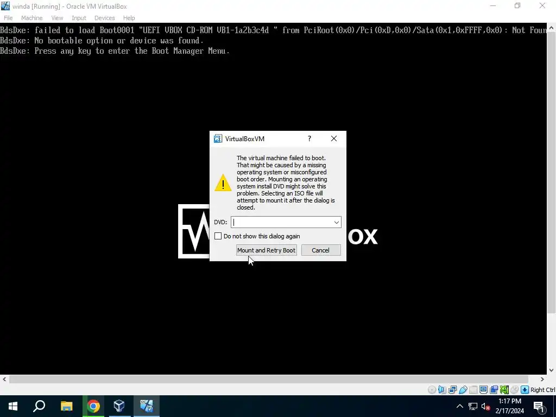This screenshot has height=417, width=556.
Task: Open File Explorer from taskbar
Action: click(x=66, y=406)
